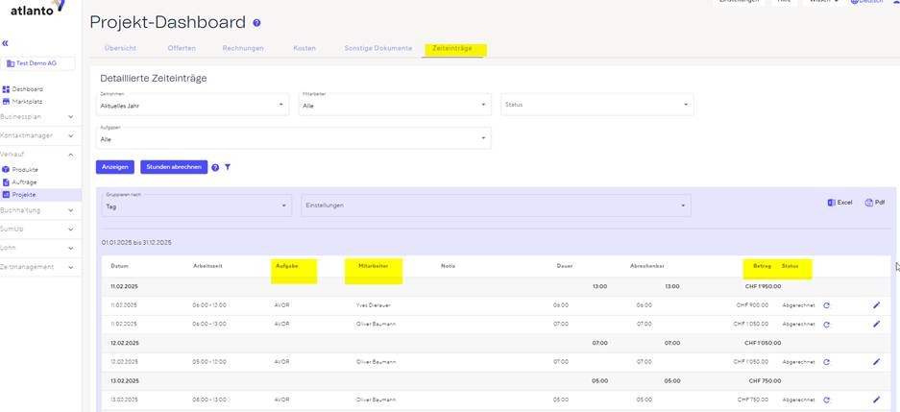Image resolution: width=900 pixels, height=412 pixels.
Task: Click the Datum column header
Action: [119, 266]
